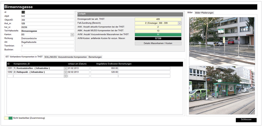Viewport: 262px width, 126px height.
Task: Click the Schliessen button
Action: pos(246,120)
